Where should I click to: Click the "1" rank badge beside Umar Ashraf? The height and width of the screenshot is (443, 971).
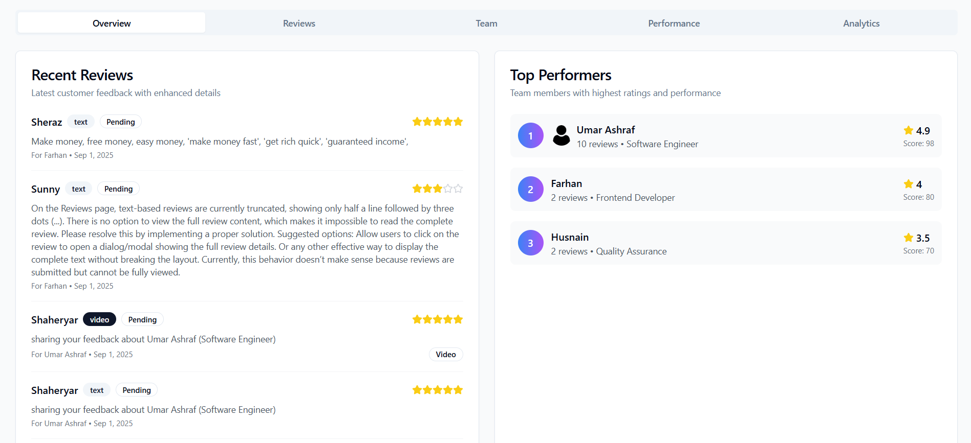point(530,135)
